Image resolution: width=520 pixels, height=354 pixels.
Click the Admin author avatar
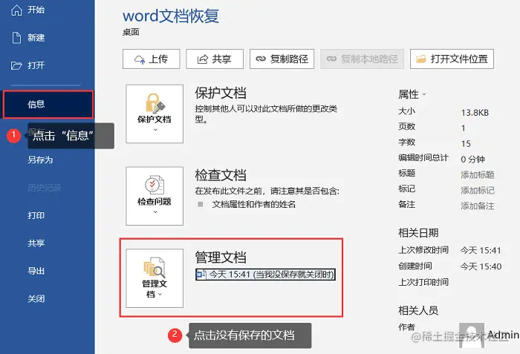(472, 335)
